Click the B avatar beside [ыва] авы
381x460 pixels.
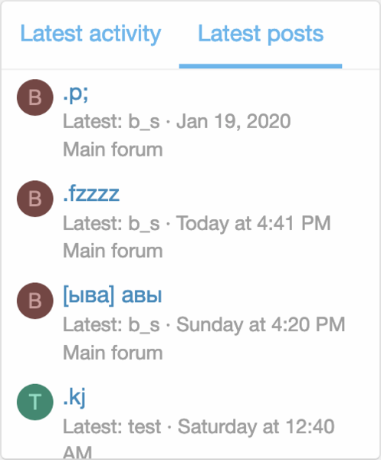coord(35,301)
